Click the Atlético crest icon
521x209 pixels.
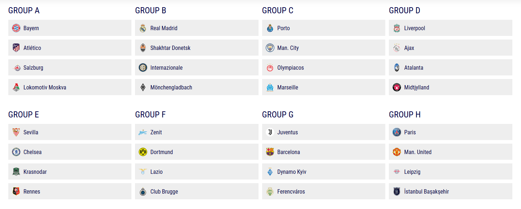16,48
